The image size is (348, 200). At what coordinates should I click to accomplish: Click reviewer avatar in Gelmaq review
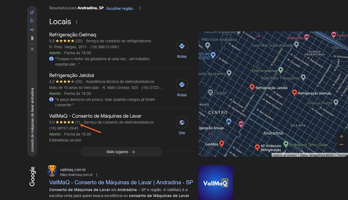[51, 59]
